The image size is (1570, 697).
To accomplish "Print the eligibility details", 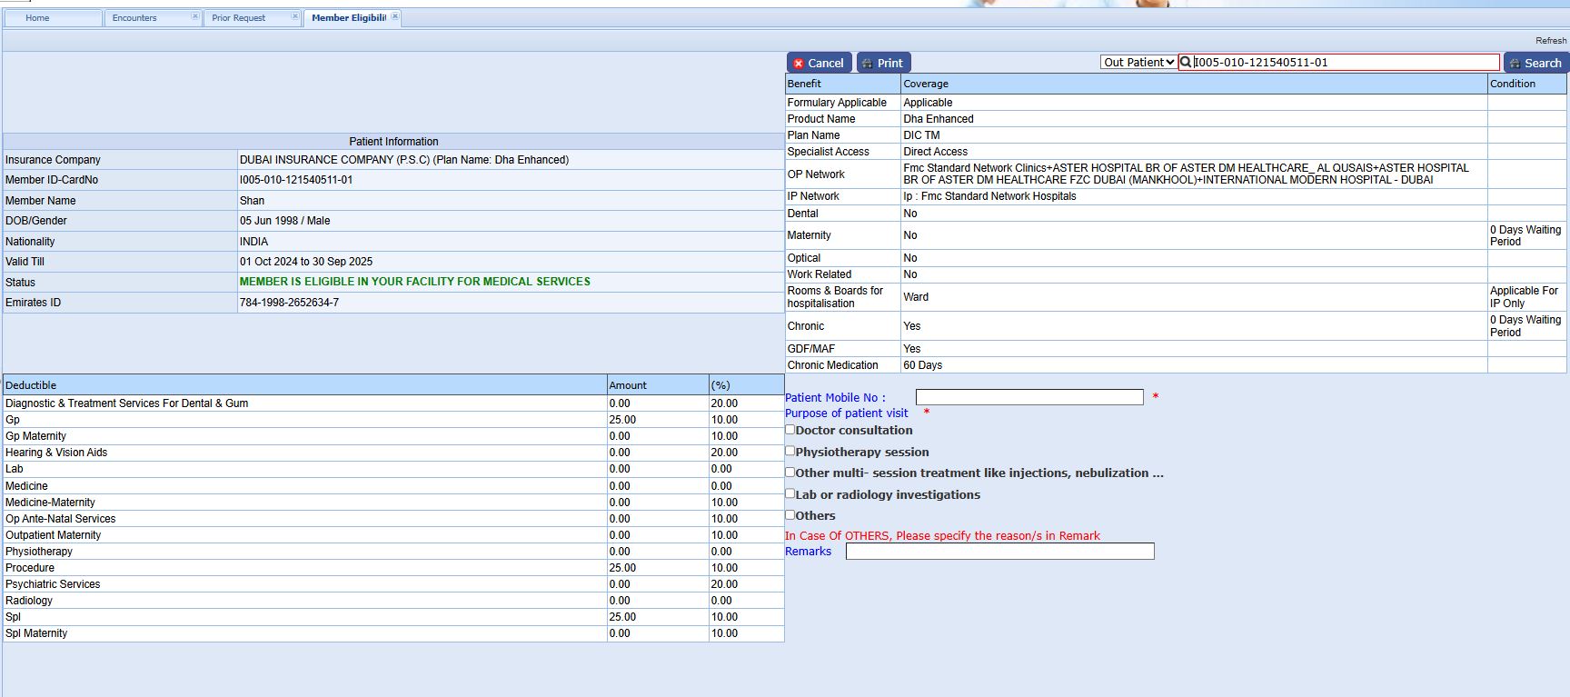I will [x=883, y=63].
